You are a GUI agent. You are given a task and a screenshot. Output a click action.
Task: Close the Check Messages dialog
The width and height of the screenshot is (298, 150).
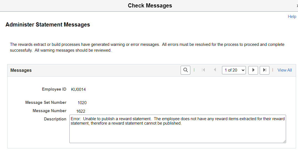tap(297, 6)
